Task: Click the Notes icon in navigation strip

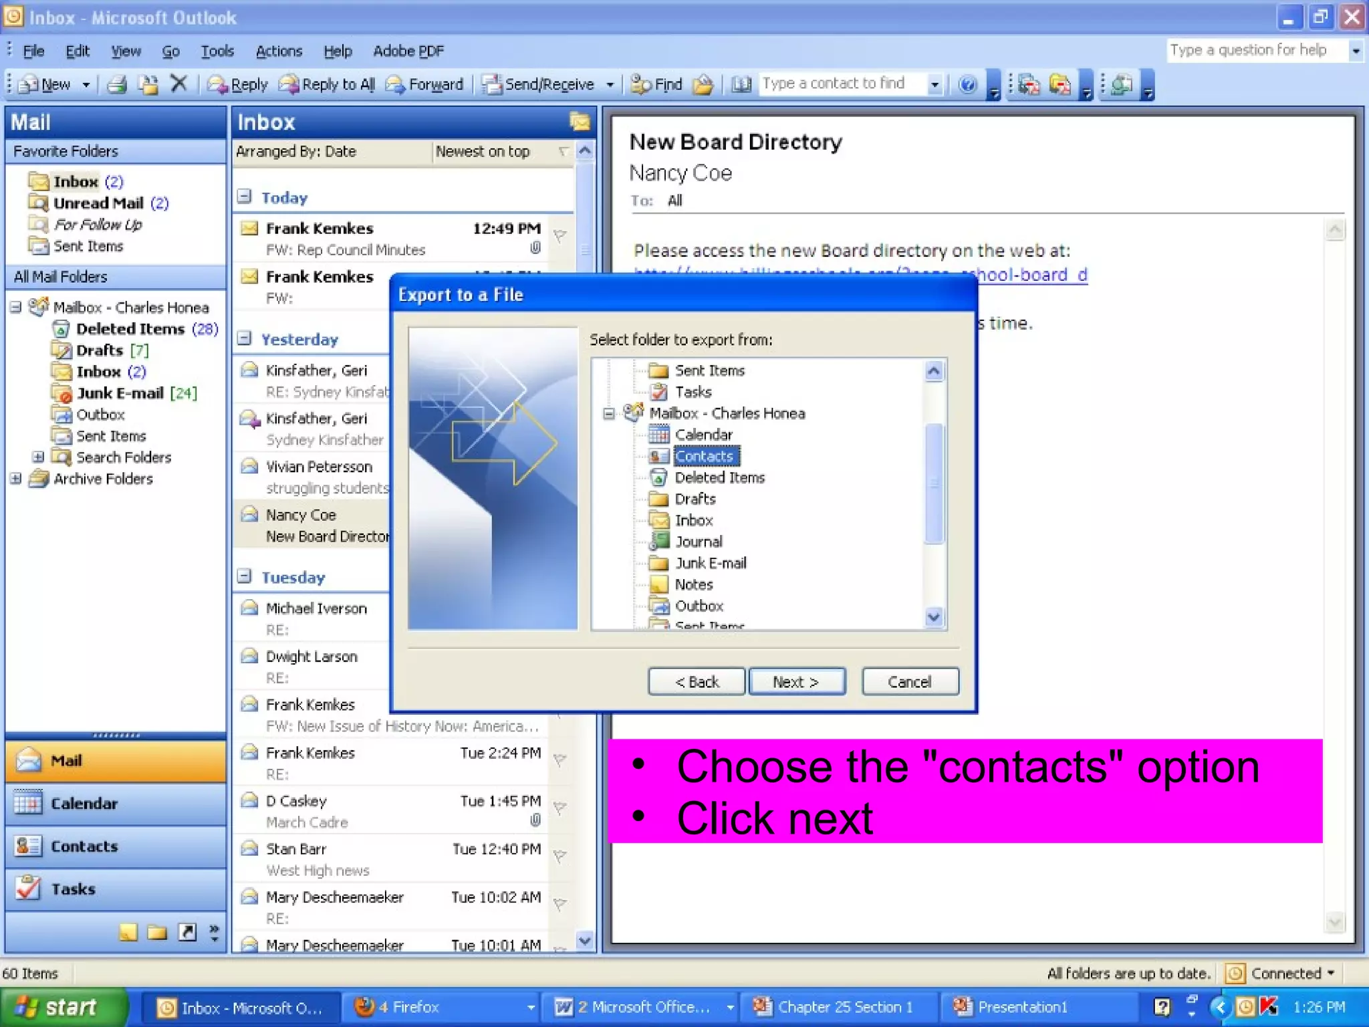Action: [128, 932]
